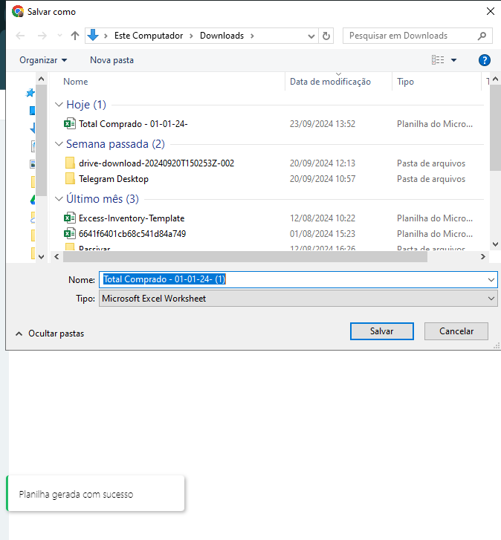Collapse the Hoje (1) group
Screen dimensions: 501x540
point(59,105)
